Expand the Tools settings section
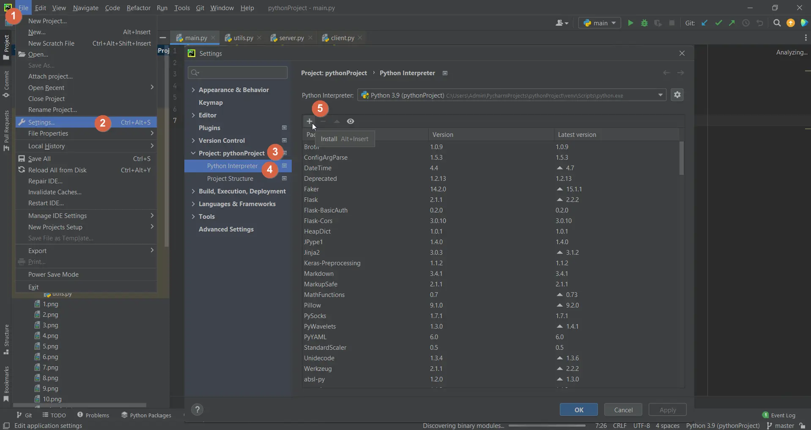This screenshot has height=430, width=811. (193, 216)
